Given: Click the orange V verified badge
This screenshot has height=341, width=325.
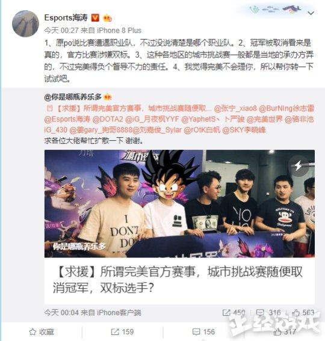Looking at the screenshot, I should (94, 17).
